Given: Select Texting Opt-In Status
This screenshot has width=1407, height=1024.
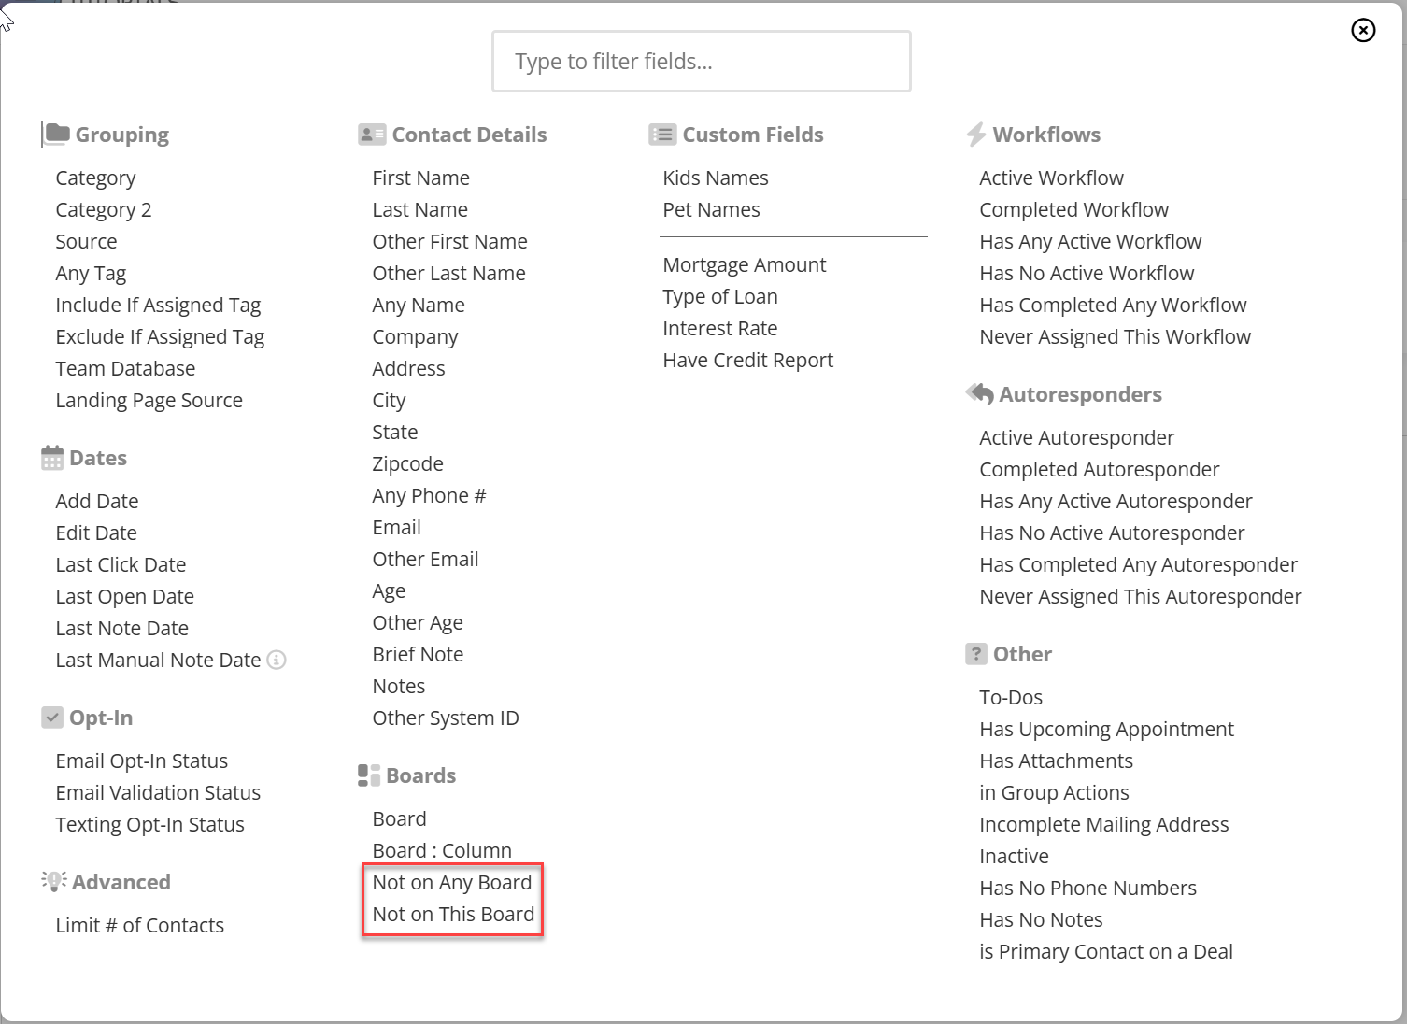Looking at the screenshot, I should click(x=149, y=825).
